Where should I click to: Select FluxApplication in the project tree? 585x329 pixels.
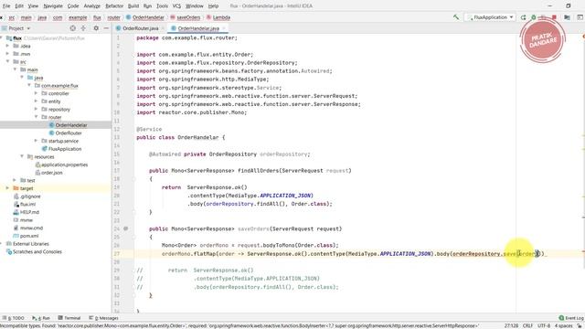pos(65,148)
